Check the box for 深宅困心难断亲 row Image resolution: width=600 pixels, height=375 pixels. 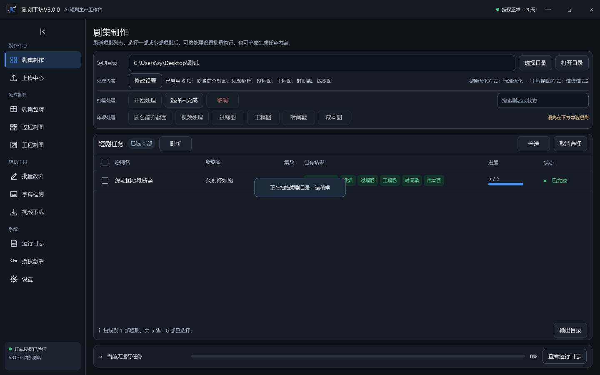[x=105, y=180]
